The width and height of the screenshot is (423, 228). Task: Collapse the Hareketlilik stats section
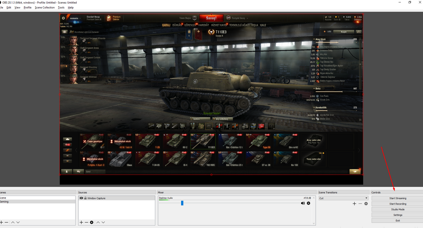[x=314, y=107]
